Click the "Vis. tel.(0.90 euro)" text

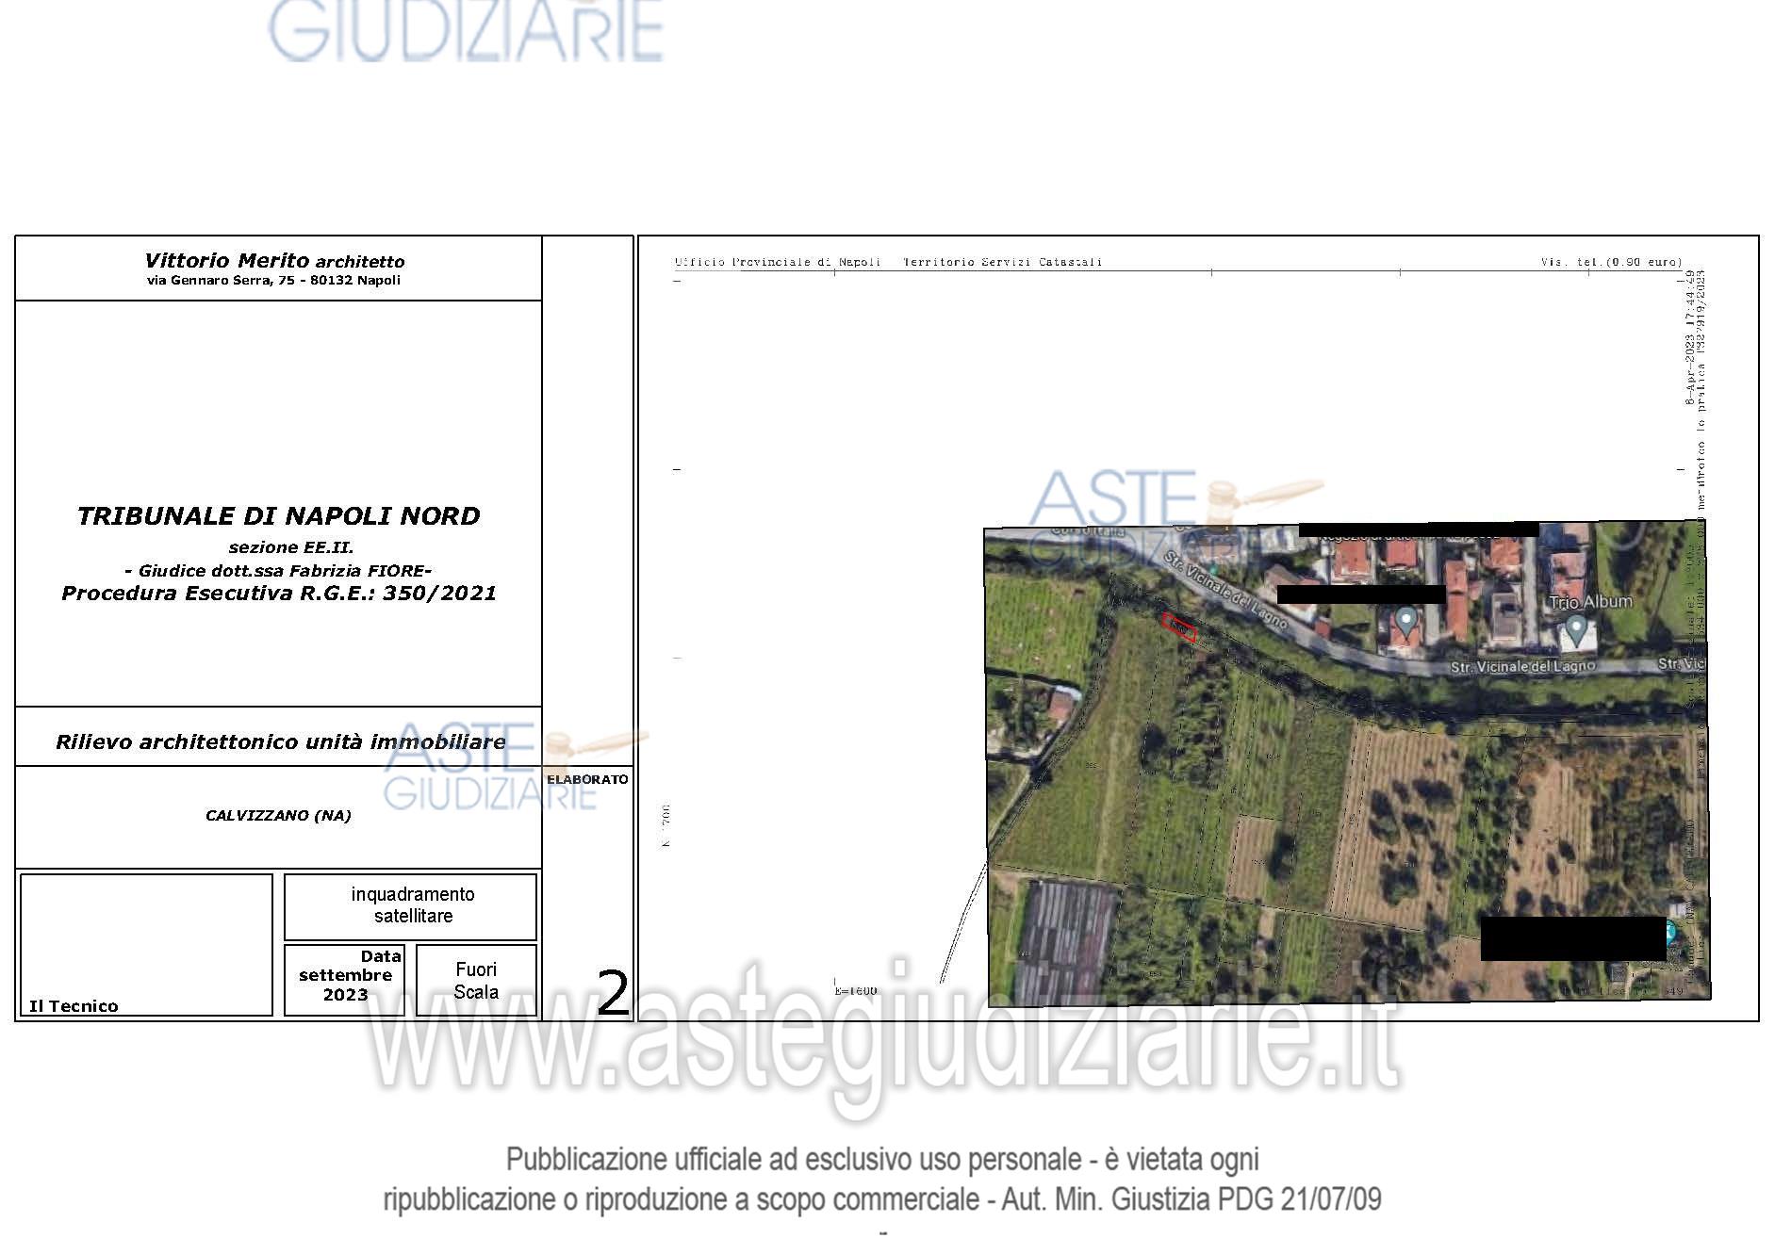click(1612, 262)
